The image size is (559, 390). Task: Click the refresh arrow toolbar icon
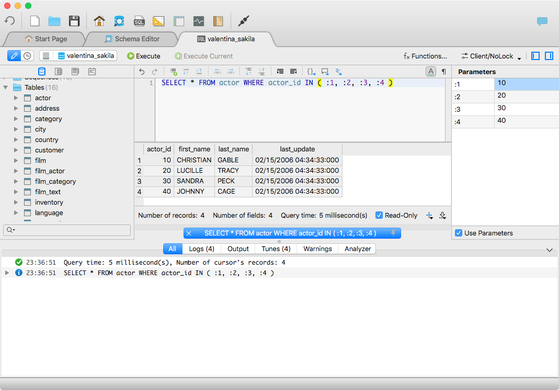(x=9, y=21)
